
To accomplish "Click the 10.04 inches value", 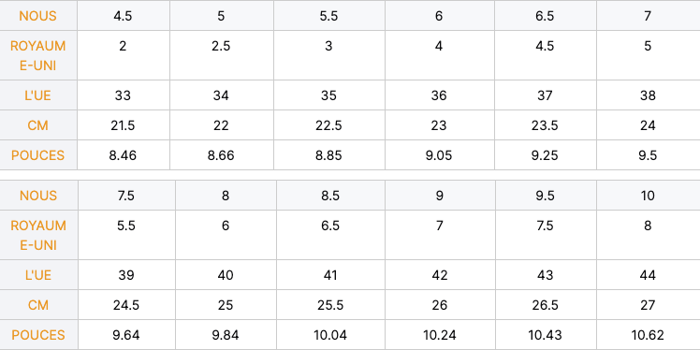I will click(330, 335).
